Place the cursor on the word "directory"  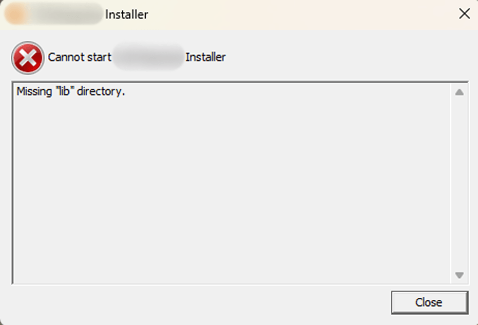click(101, 91)
